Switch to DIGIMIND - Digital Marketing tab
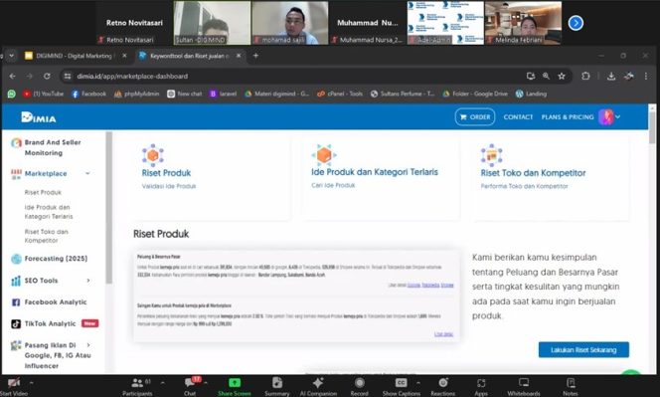660x397 pixels. tap(76, 56)
